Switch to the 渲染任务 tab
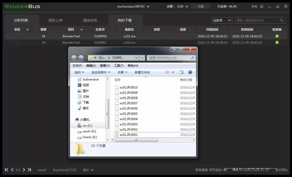292x177 pixels. (90, 20)
